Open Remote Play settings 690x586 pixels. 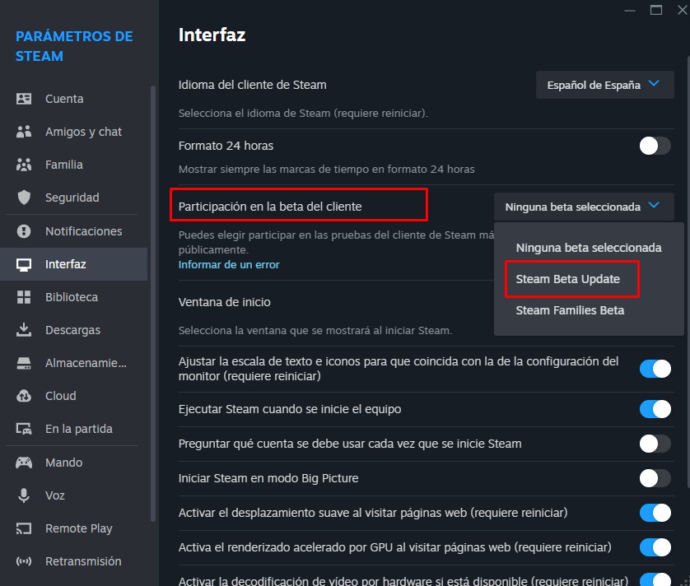74,528
